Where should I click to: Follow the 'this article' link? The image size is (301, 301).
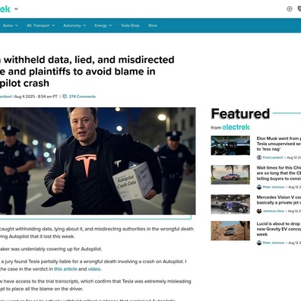65,269
